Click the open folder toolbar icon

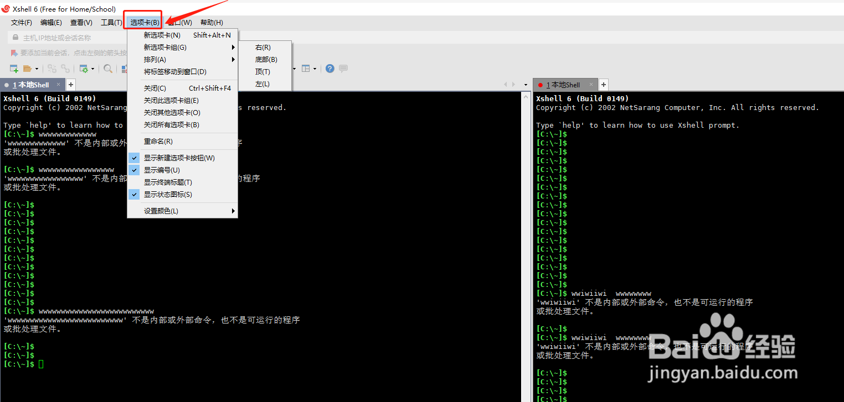[x=27, y=69]
